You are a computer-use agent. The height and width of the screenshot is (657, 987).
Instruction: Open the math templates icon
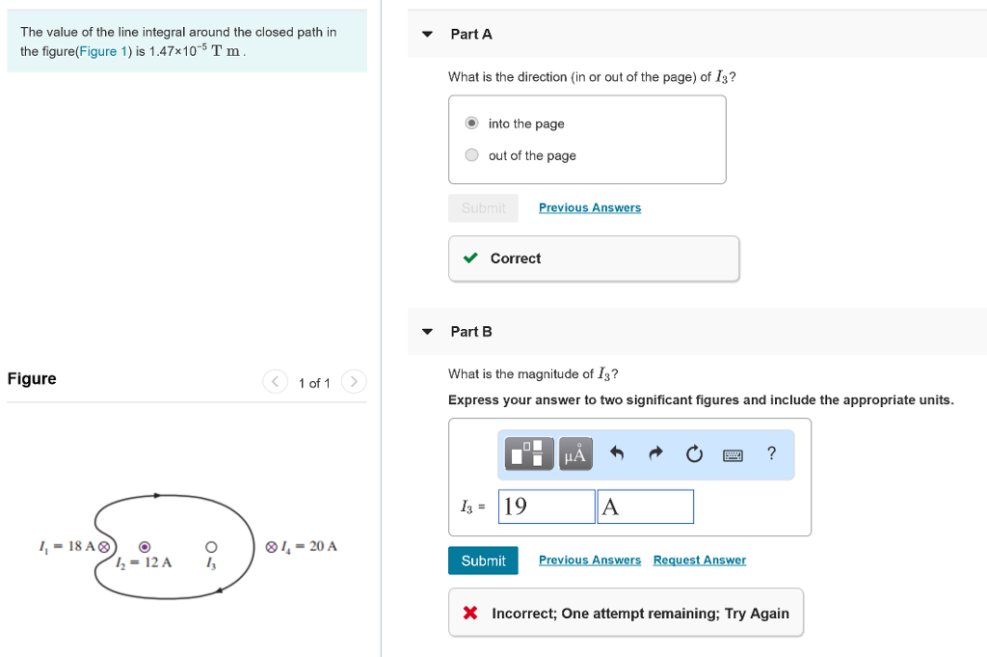point(527,453)
